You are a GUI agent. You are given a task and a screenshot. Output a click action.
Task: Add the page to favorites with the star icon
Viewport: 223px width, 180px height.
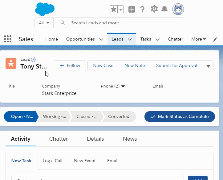(114, 9)
